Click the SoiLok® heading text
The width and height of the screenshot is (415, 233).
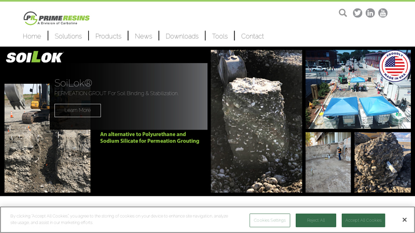pos(73,83)
